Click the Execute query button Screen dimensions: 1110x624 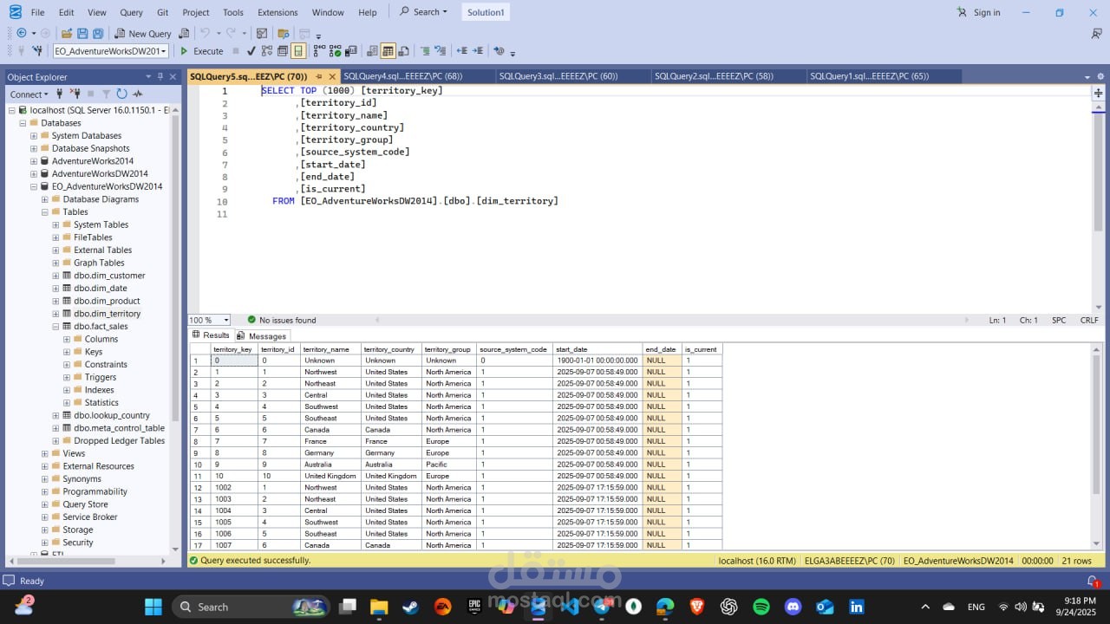pyautogui.click(x=202, y=51)
